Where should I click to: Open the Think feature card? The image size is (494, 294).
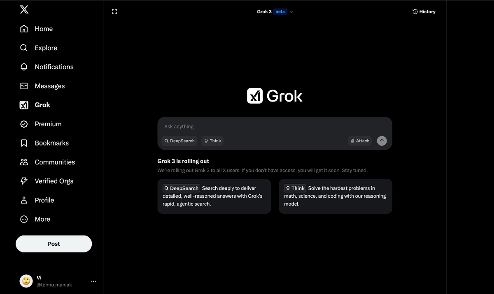pos(336,196)
